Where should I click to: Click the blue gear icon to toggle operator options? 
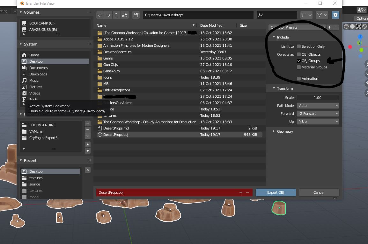point(335,15)
